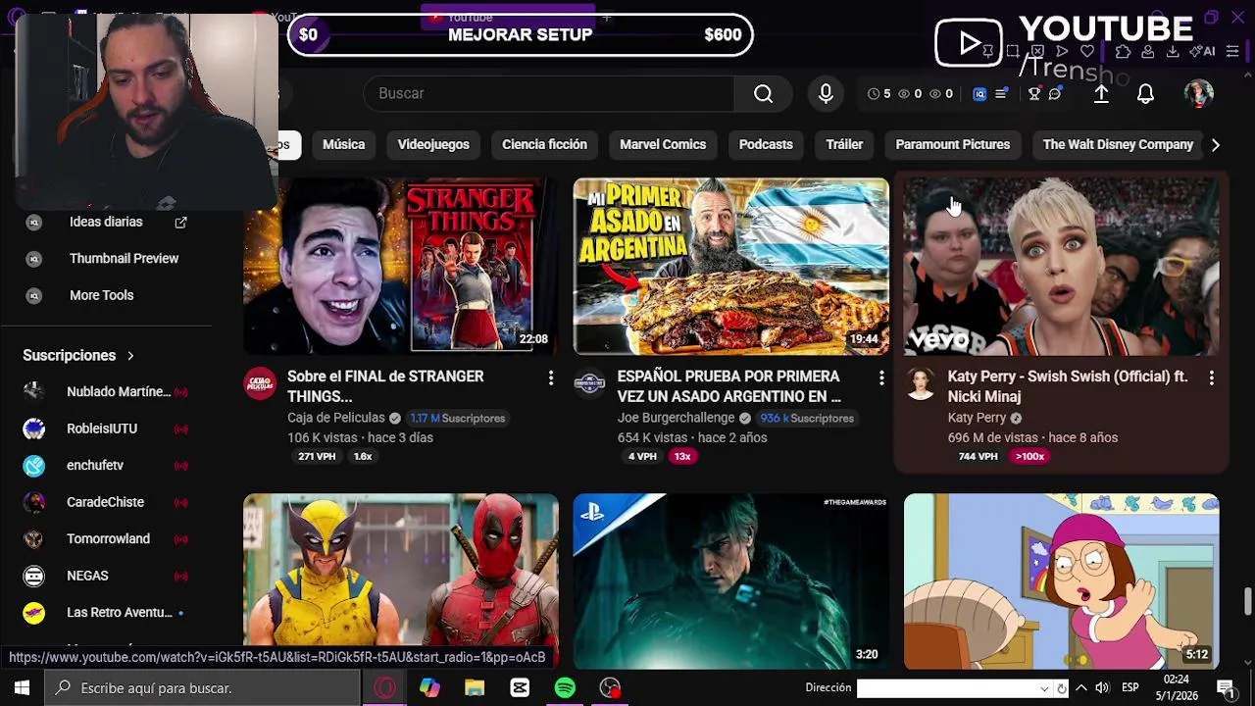This screenshot has width=1255, height=706.
Task: Open the Caja de Peliculas channel avatar
Action: point(260,383)
